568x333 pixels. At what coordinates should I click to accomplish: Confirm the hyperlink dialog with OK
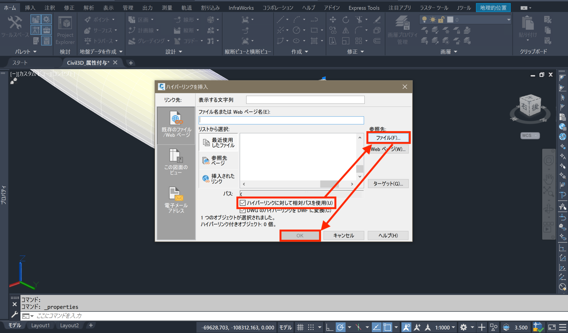(x=300, y=235)
